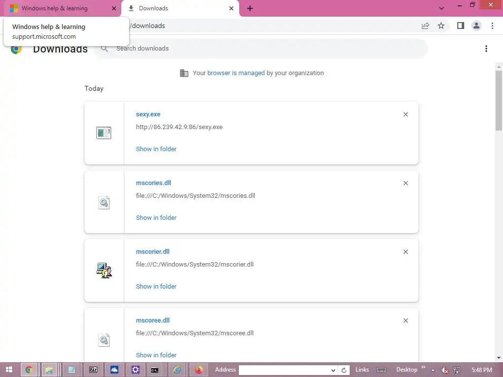Open File Explorer from the taskbar
Viewport: 503px width, 377px height.
pos(49,370)
